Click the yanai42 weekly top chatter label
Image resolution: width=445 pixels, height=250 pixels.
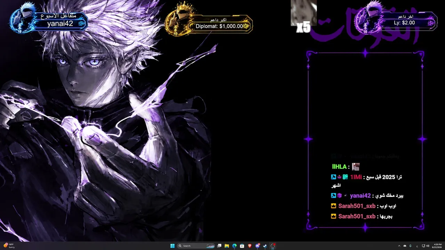point(60,24)
